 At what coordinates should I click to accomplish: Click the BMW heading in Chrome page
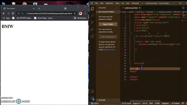click(8, 27)
